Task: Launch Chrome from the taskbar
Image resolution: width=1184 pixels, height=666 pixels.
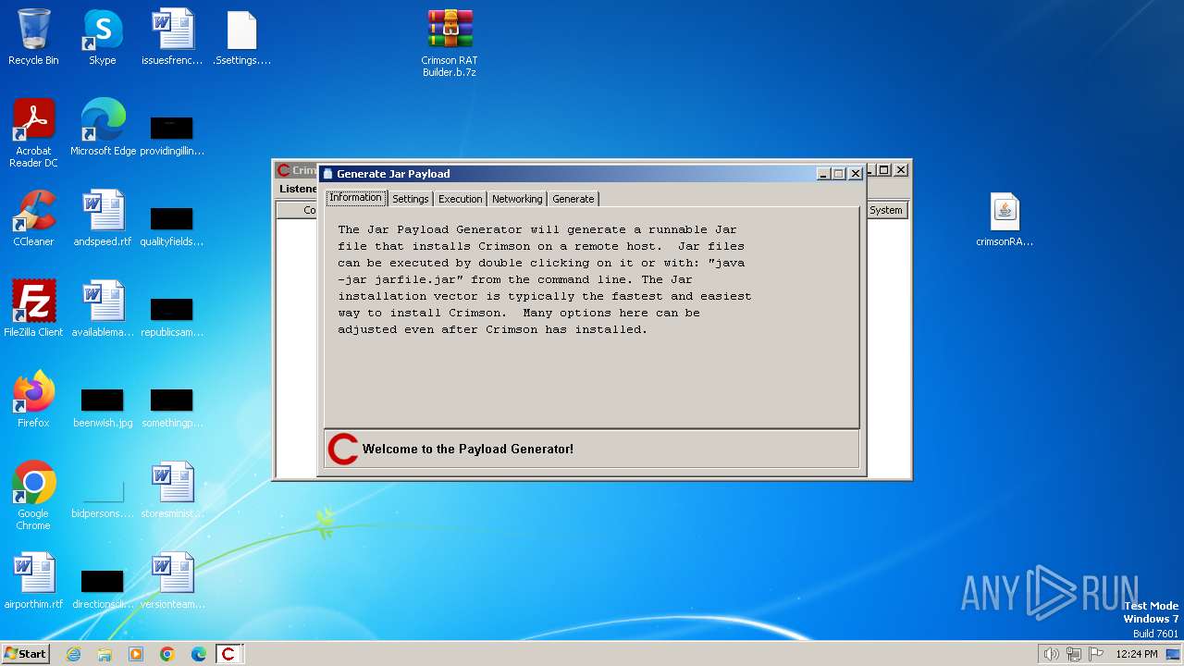Action: click(x=167, y=654)
